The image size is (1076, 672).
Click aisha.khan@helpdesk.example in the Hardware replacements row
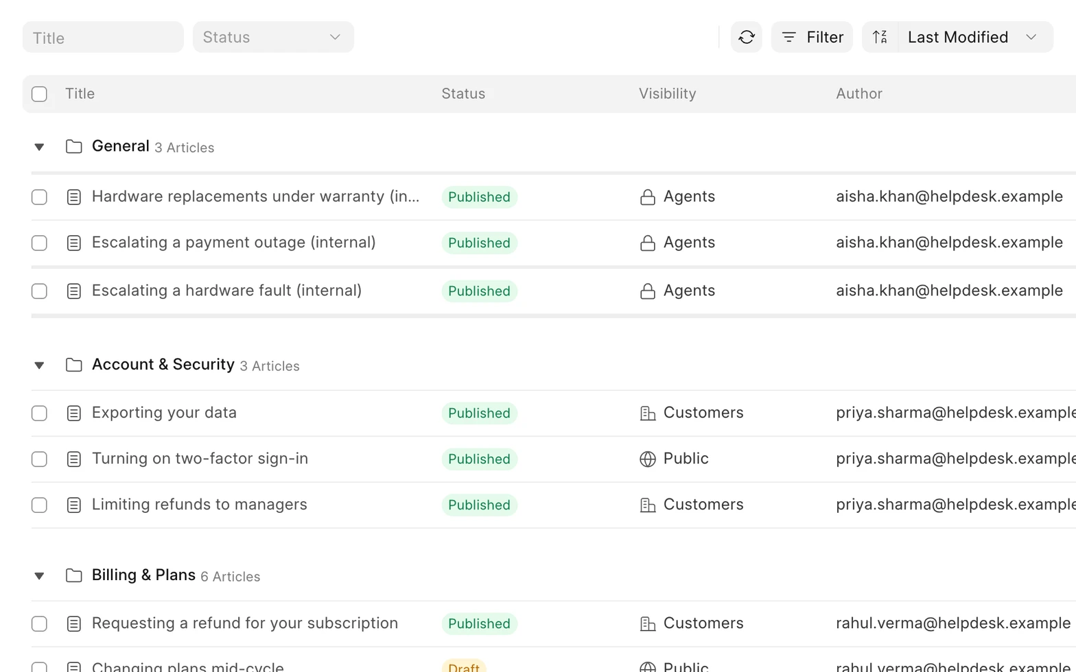coord(949,197)
